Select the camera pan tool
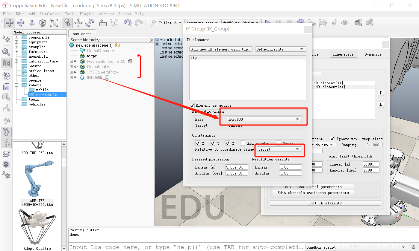 coord(10,23)
